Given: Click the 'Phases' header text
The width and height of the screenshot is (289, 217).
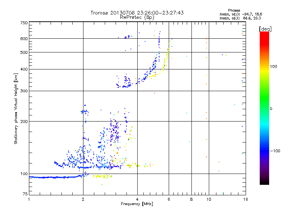Looking at the screenshot, I should [234, 10].
